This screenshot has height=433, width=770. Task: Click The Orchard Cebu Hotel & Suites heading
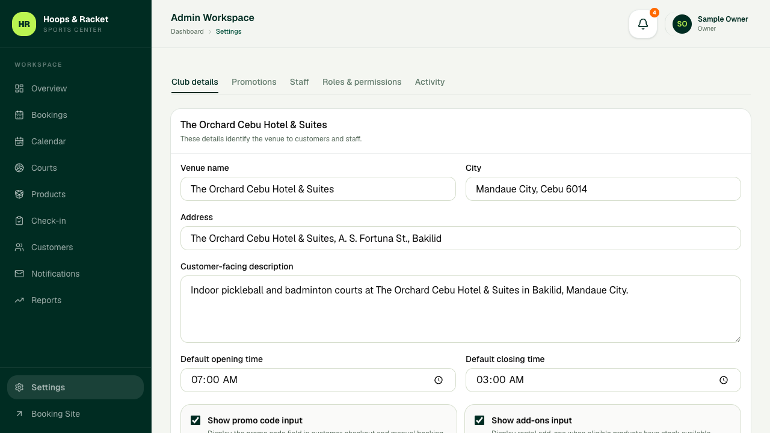(x=254, y=125)
